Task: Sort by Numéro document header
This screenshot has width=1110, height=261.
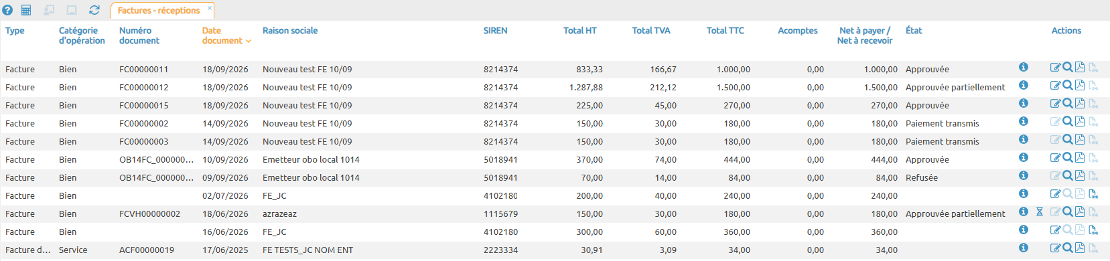Action: 139,35
